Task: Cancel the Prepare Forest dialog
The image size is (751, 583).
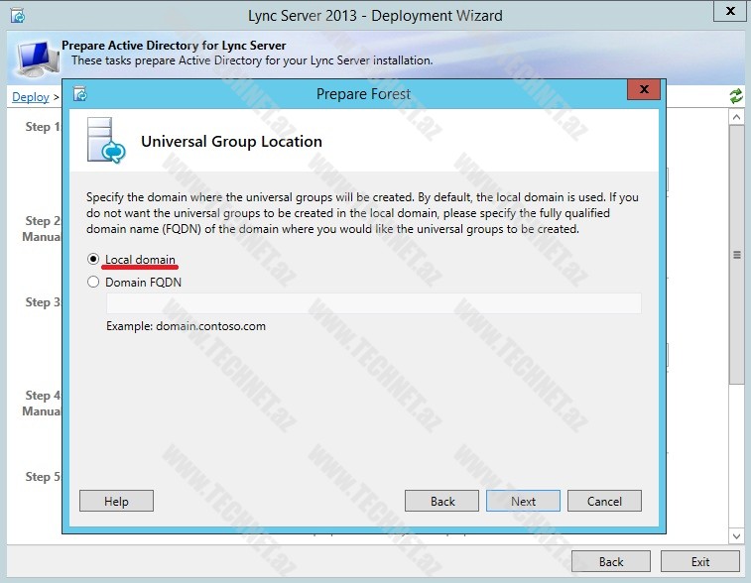Action: pyautogui.click(x=604, y=501)
